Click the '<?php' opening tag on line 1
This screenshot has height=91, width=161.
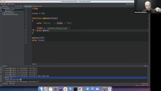point(35,9)
